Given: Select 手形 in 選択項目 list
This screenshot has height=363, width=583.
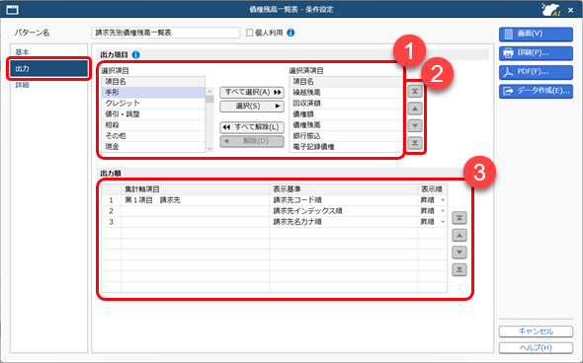Looking at the screenshot, I should click(153, 93).
